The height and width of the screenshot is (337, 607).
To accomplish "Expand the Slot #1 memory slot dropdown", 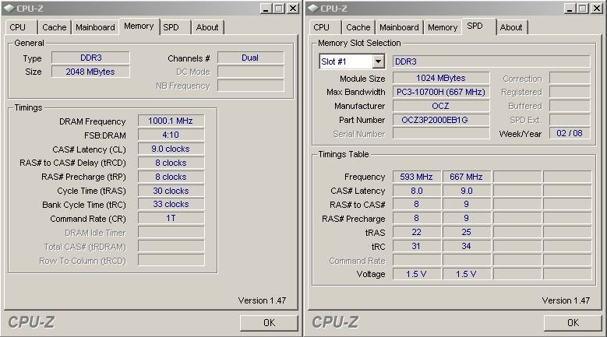I will coord(378,61).
